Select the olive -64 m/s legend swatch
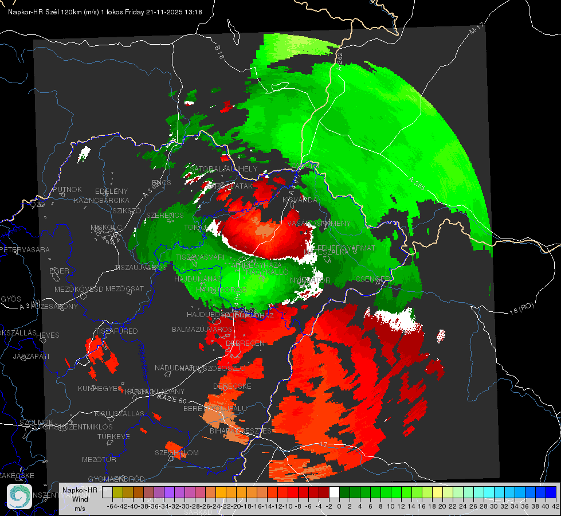 click(x=117, y=492)
